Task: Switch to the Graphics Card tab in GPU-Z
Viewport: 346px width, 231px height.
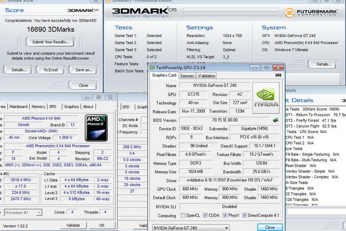Action: point(164,75)
